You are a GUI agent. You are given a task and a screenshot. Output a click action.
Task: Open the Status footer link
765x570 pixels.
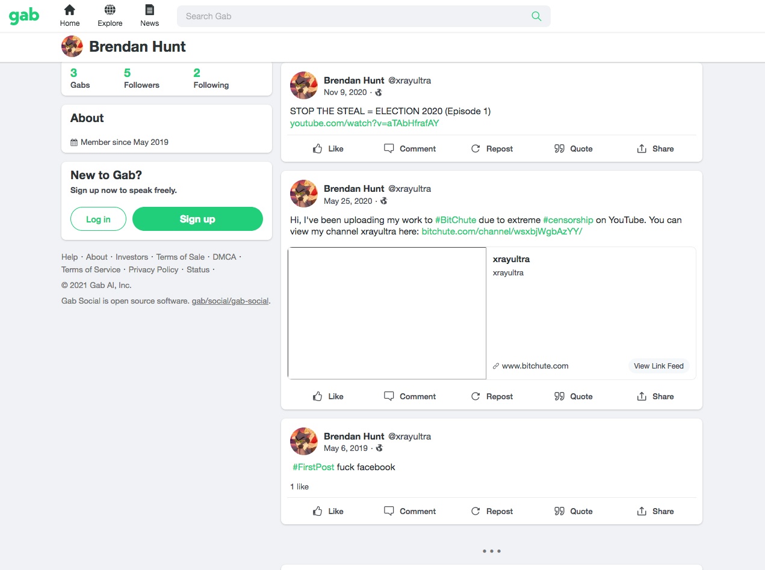point(198,269)
